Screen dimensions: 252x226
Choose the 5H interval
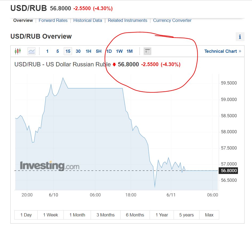tap(99, 51)
